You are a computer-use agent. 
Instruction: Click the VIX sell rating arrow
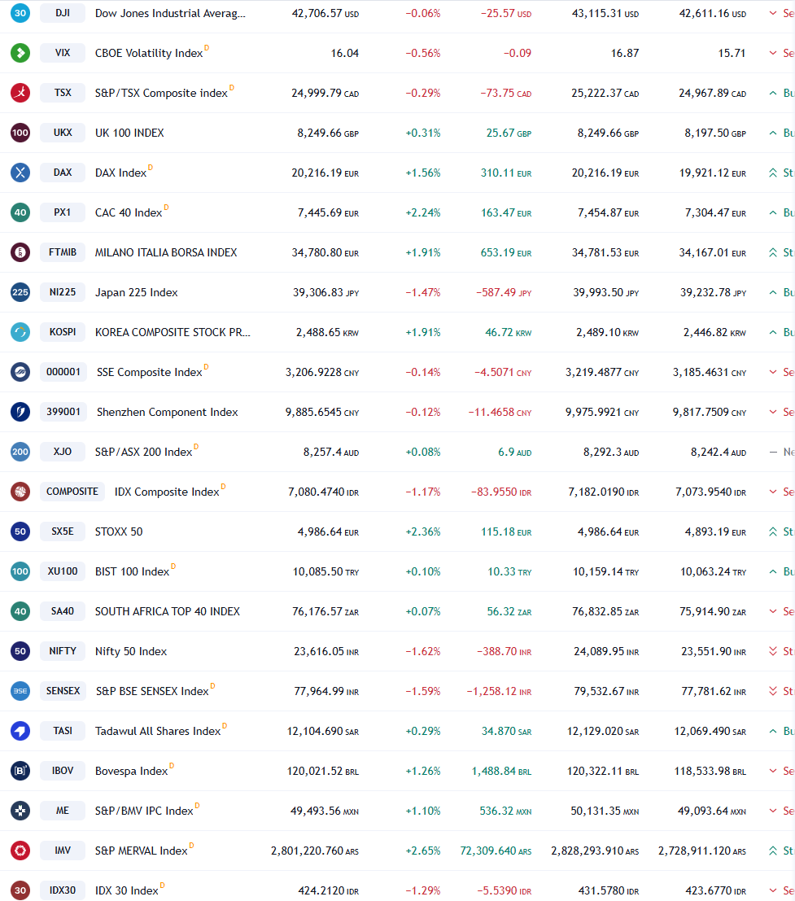772,53
